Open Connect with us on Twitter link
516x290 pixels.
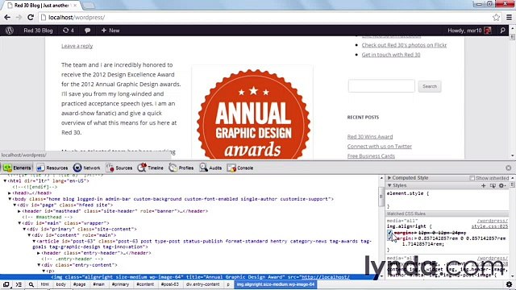(x=380, y=147)
